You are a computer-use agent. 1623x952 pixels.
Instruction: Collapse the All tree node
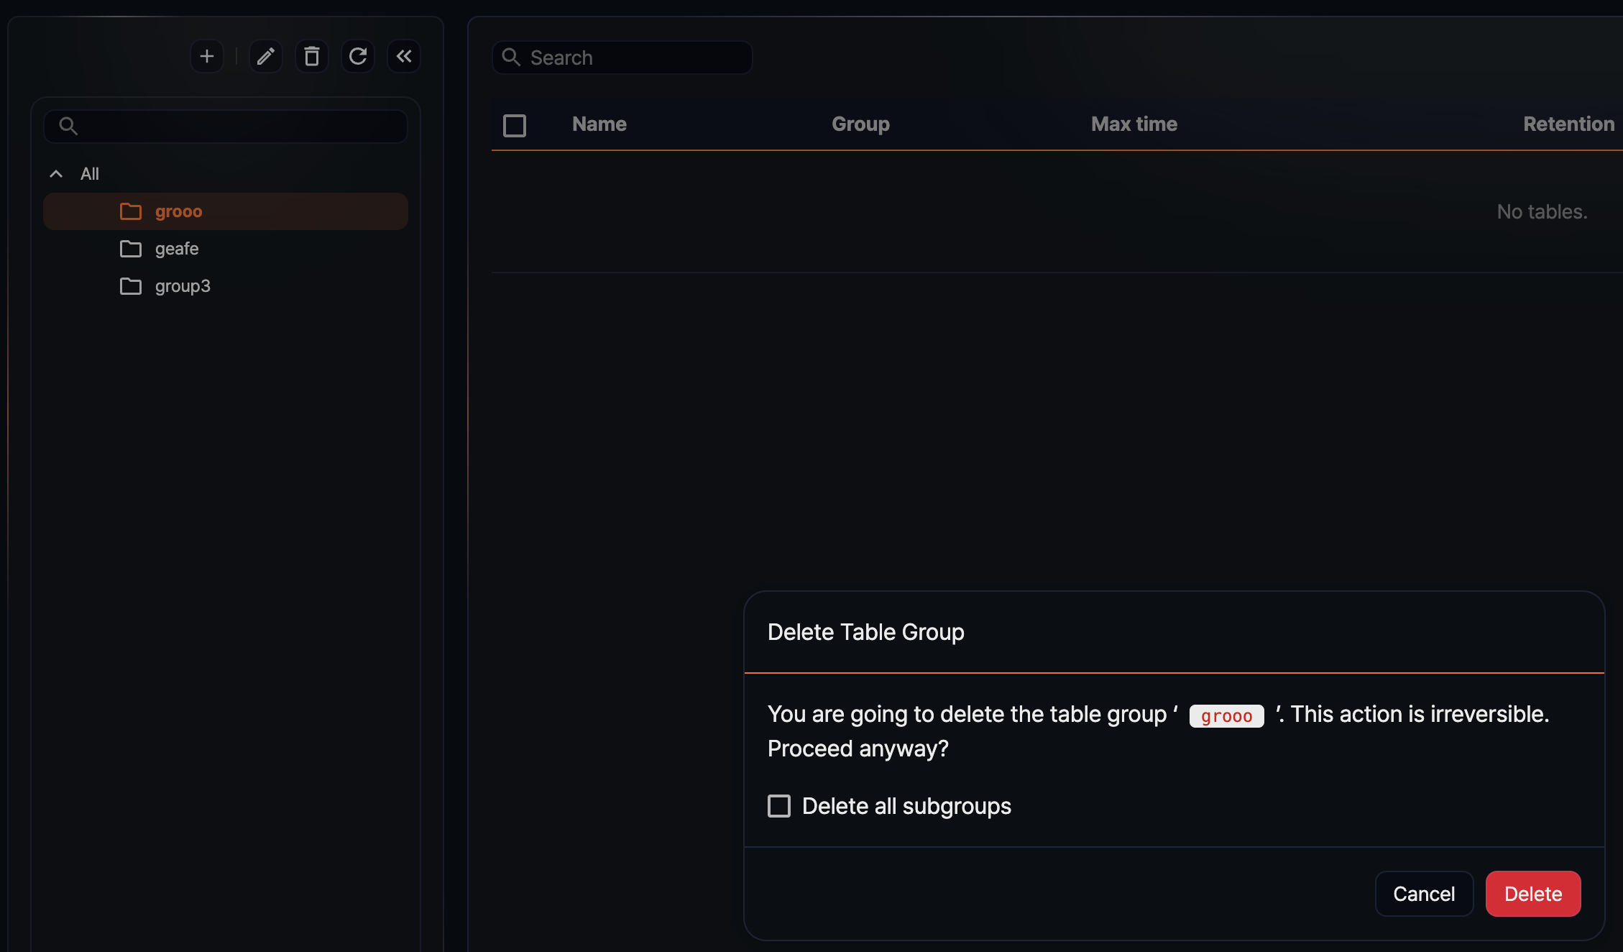click(x=56, y=173)
